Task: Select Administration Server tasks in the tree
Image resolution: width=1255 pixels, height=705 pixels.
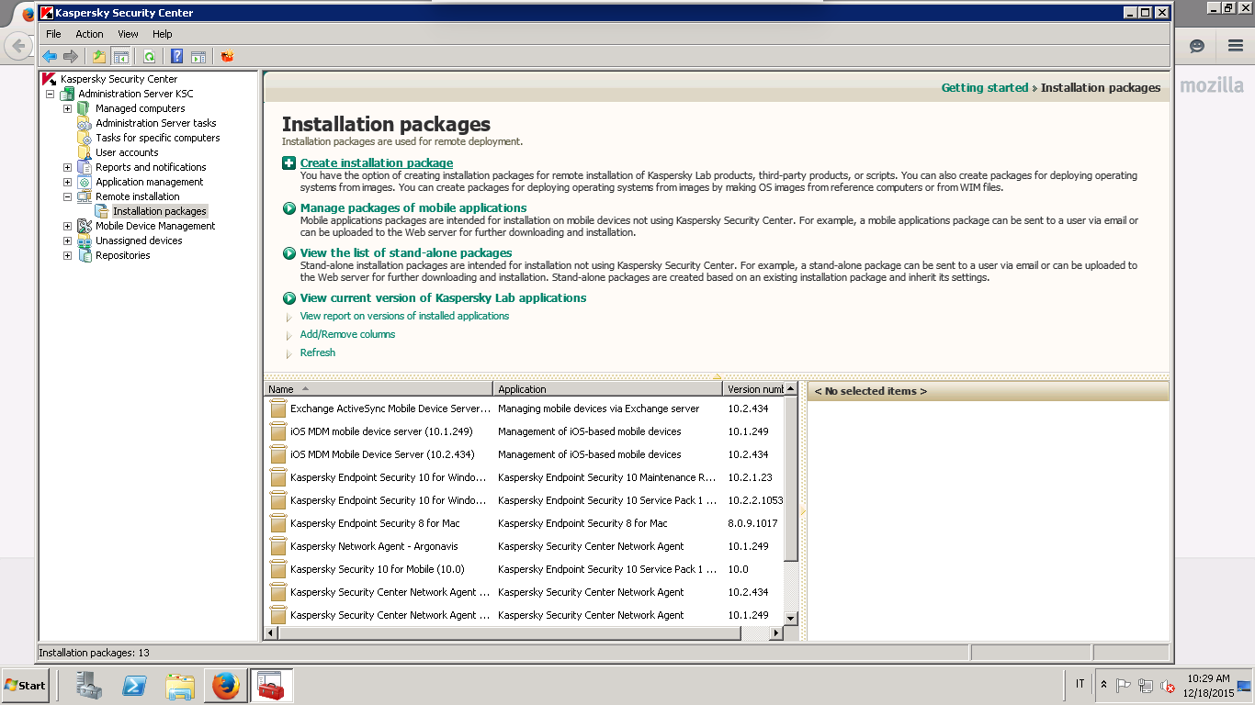Action: 156,123
